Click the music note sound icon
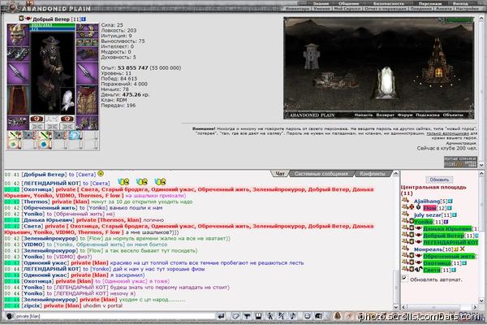Screen dimensions: 487x325 pyautogui.click(x=292, y=316)
